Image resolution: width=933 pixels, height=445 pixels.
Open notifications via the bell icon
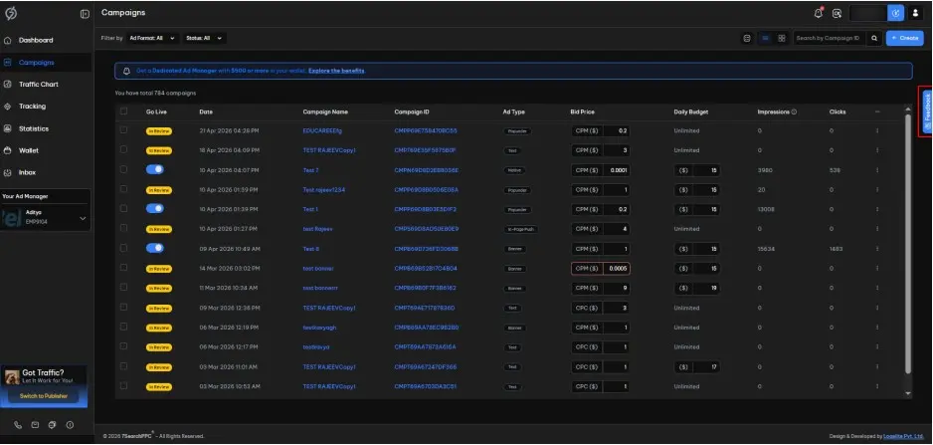click(819, 13)
